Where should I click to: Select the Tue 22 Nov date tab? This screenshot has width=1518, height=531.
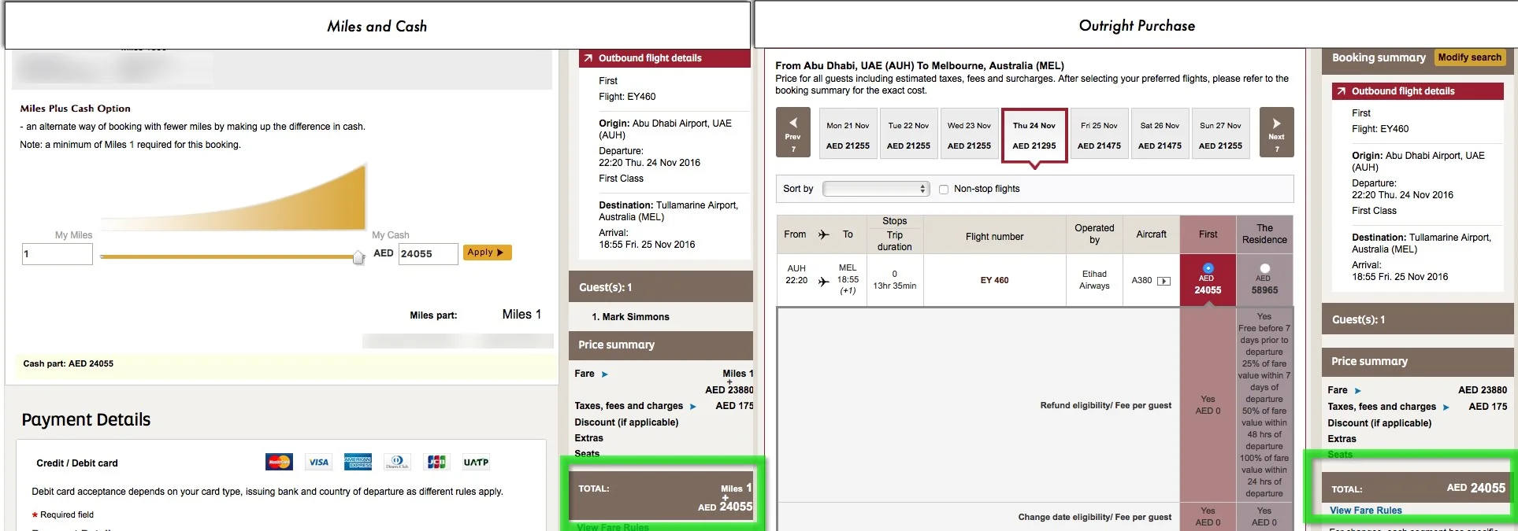click(x=908, y=134)
